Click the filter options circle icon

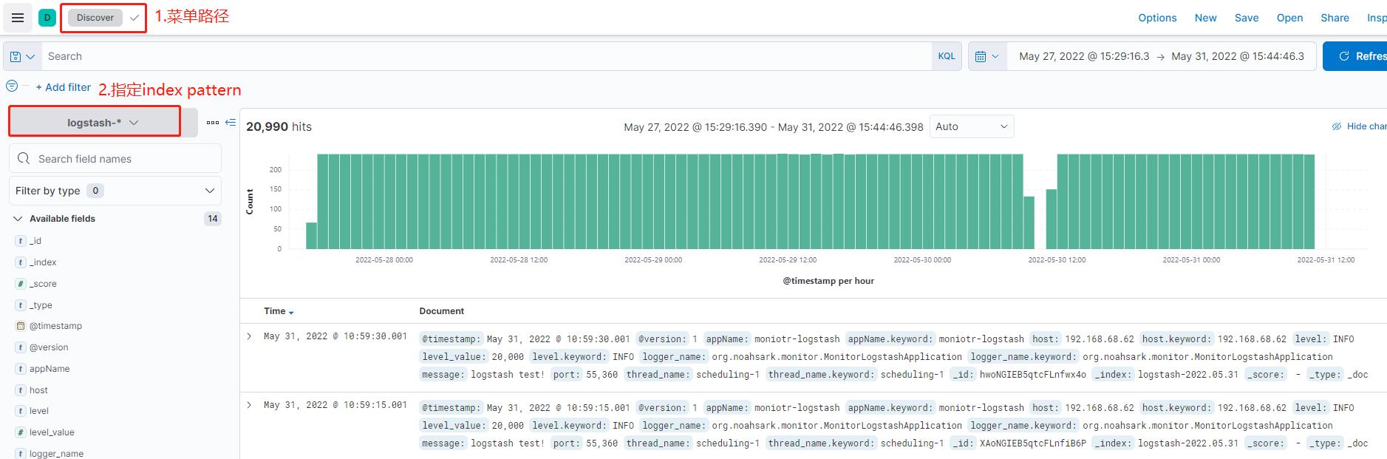12,86
